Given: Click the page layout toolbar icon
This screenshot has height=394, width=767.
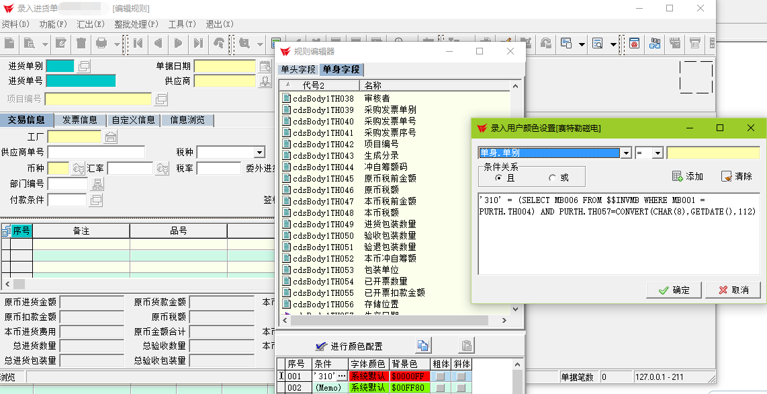Looking at the screenshot, I should click(566, 44).
